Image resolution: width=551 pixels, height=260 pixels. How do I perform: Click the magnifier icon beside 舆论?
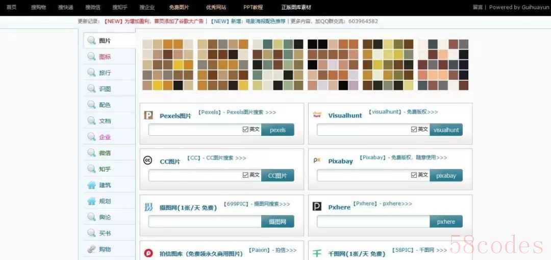point(91,217)
